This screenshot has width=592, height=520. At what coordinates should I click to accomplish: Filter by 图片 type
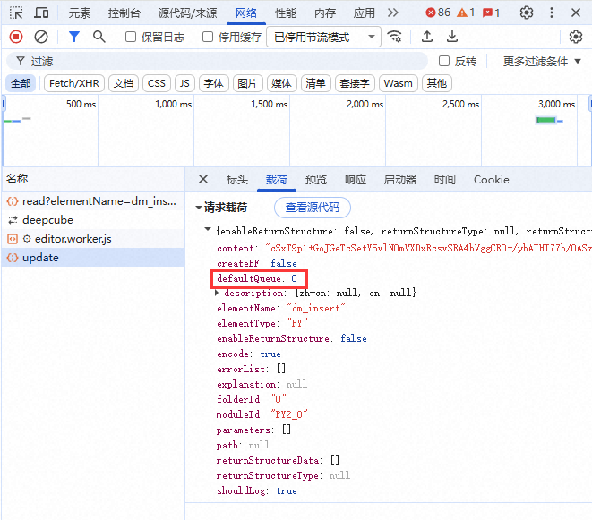tap(248, 83)
